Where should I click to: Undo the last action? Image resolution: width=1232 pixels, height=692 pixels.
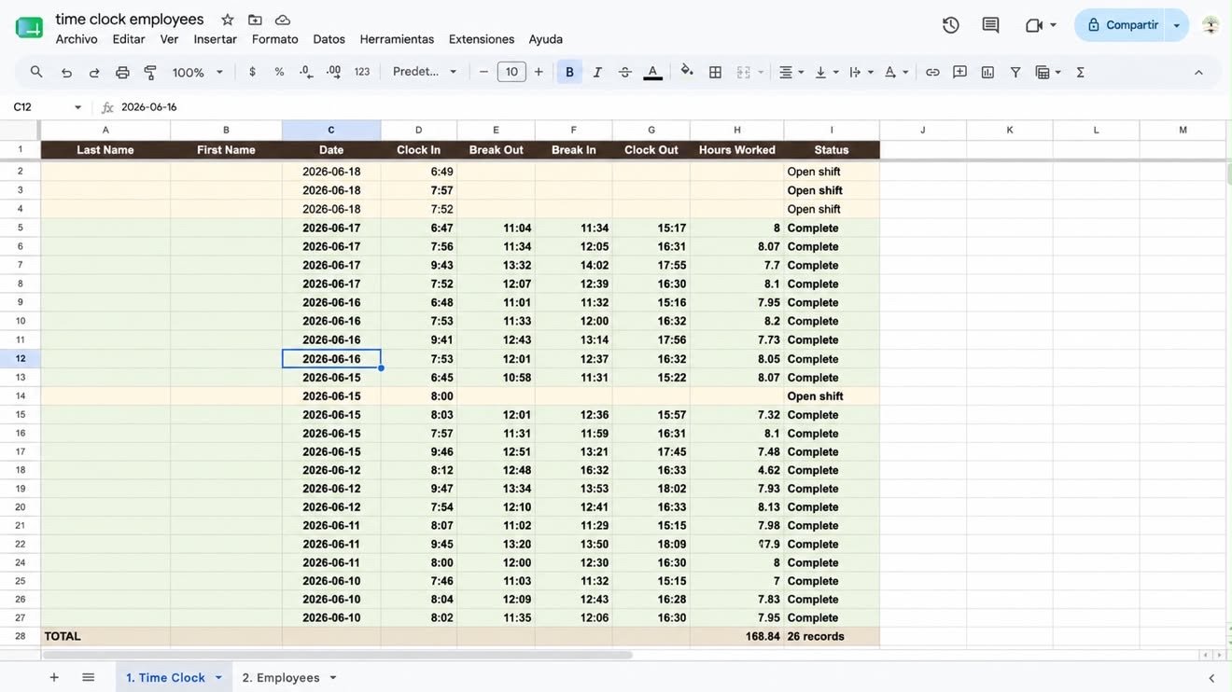(x=66, y=72)
